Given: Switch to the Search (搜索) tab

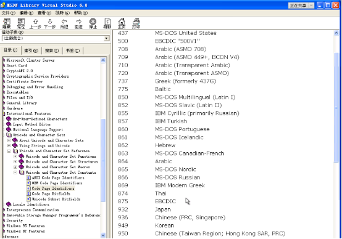Looking at the screenshot, I should (52, 51).
